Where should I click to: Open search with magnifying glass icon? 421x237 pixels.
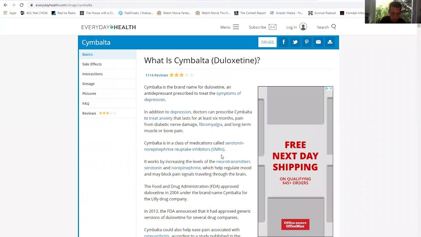pyautogui.click(x=334, y=27)
